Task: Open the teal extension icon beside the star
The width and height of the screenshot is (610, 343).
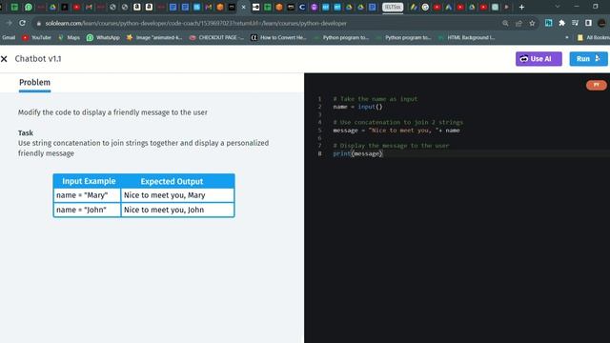Action: [548, 23]
